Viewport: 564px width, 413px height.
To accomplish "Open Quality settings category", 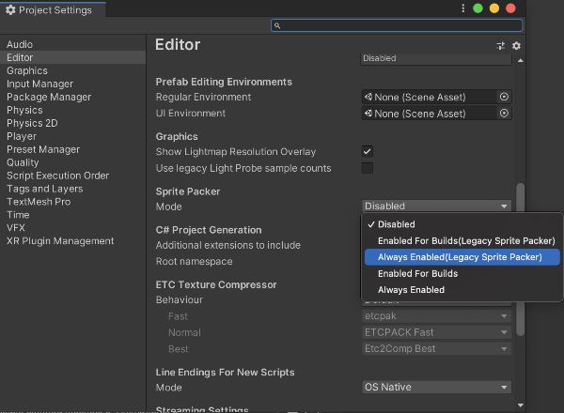I will click(x=72, y=162).
